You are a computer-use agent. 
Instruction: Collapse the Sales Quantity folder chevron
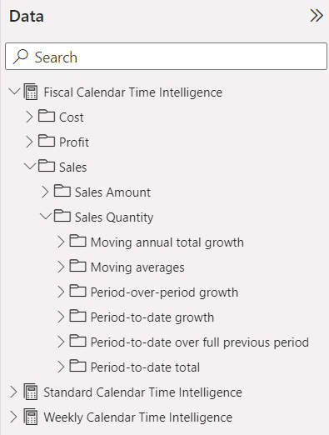[x=46, y=216]
